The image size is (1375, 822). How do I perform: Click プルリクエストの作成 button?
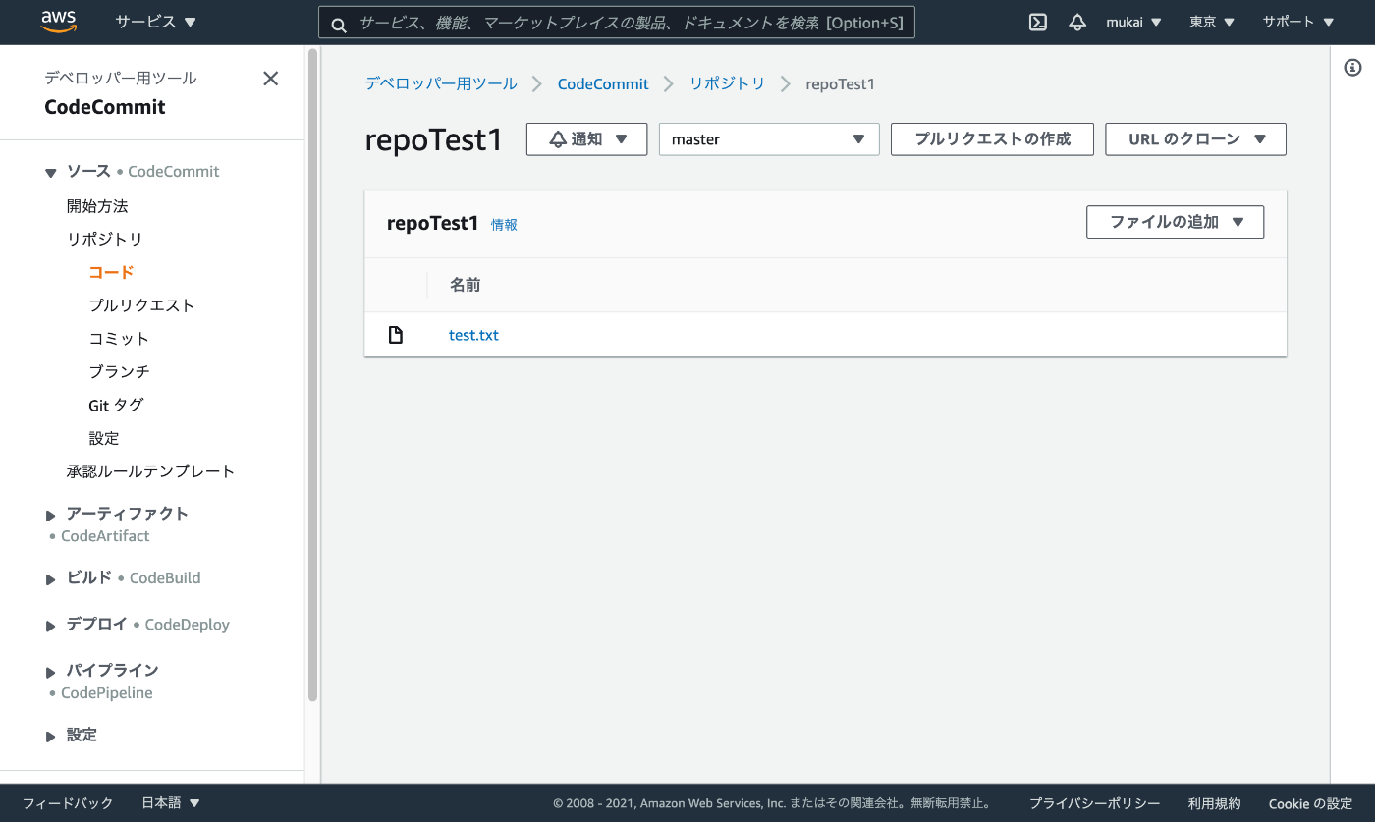(x=992, y=139)
